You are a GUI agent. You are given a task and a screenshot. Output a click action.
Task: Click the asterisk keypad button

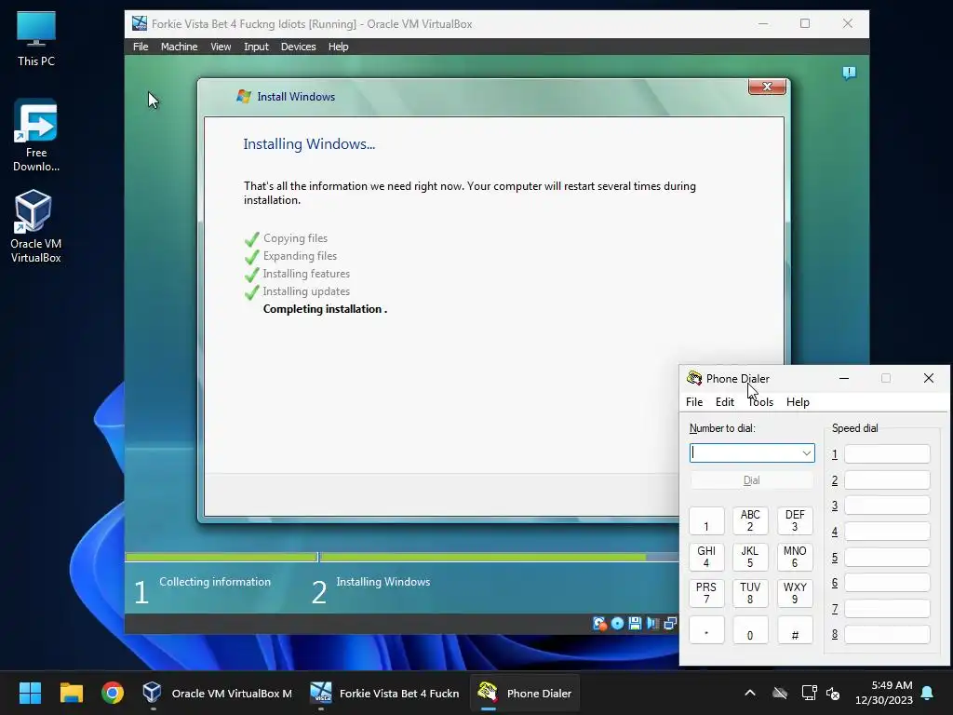pyautogui.click(x=706, y=630)
